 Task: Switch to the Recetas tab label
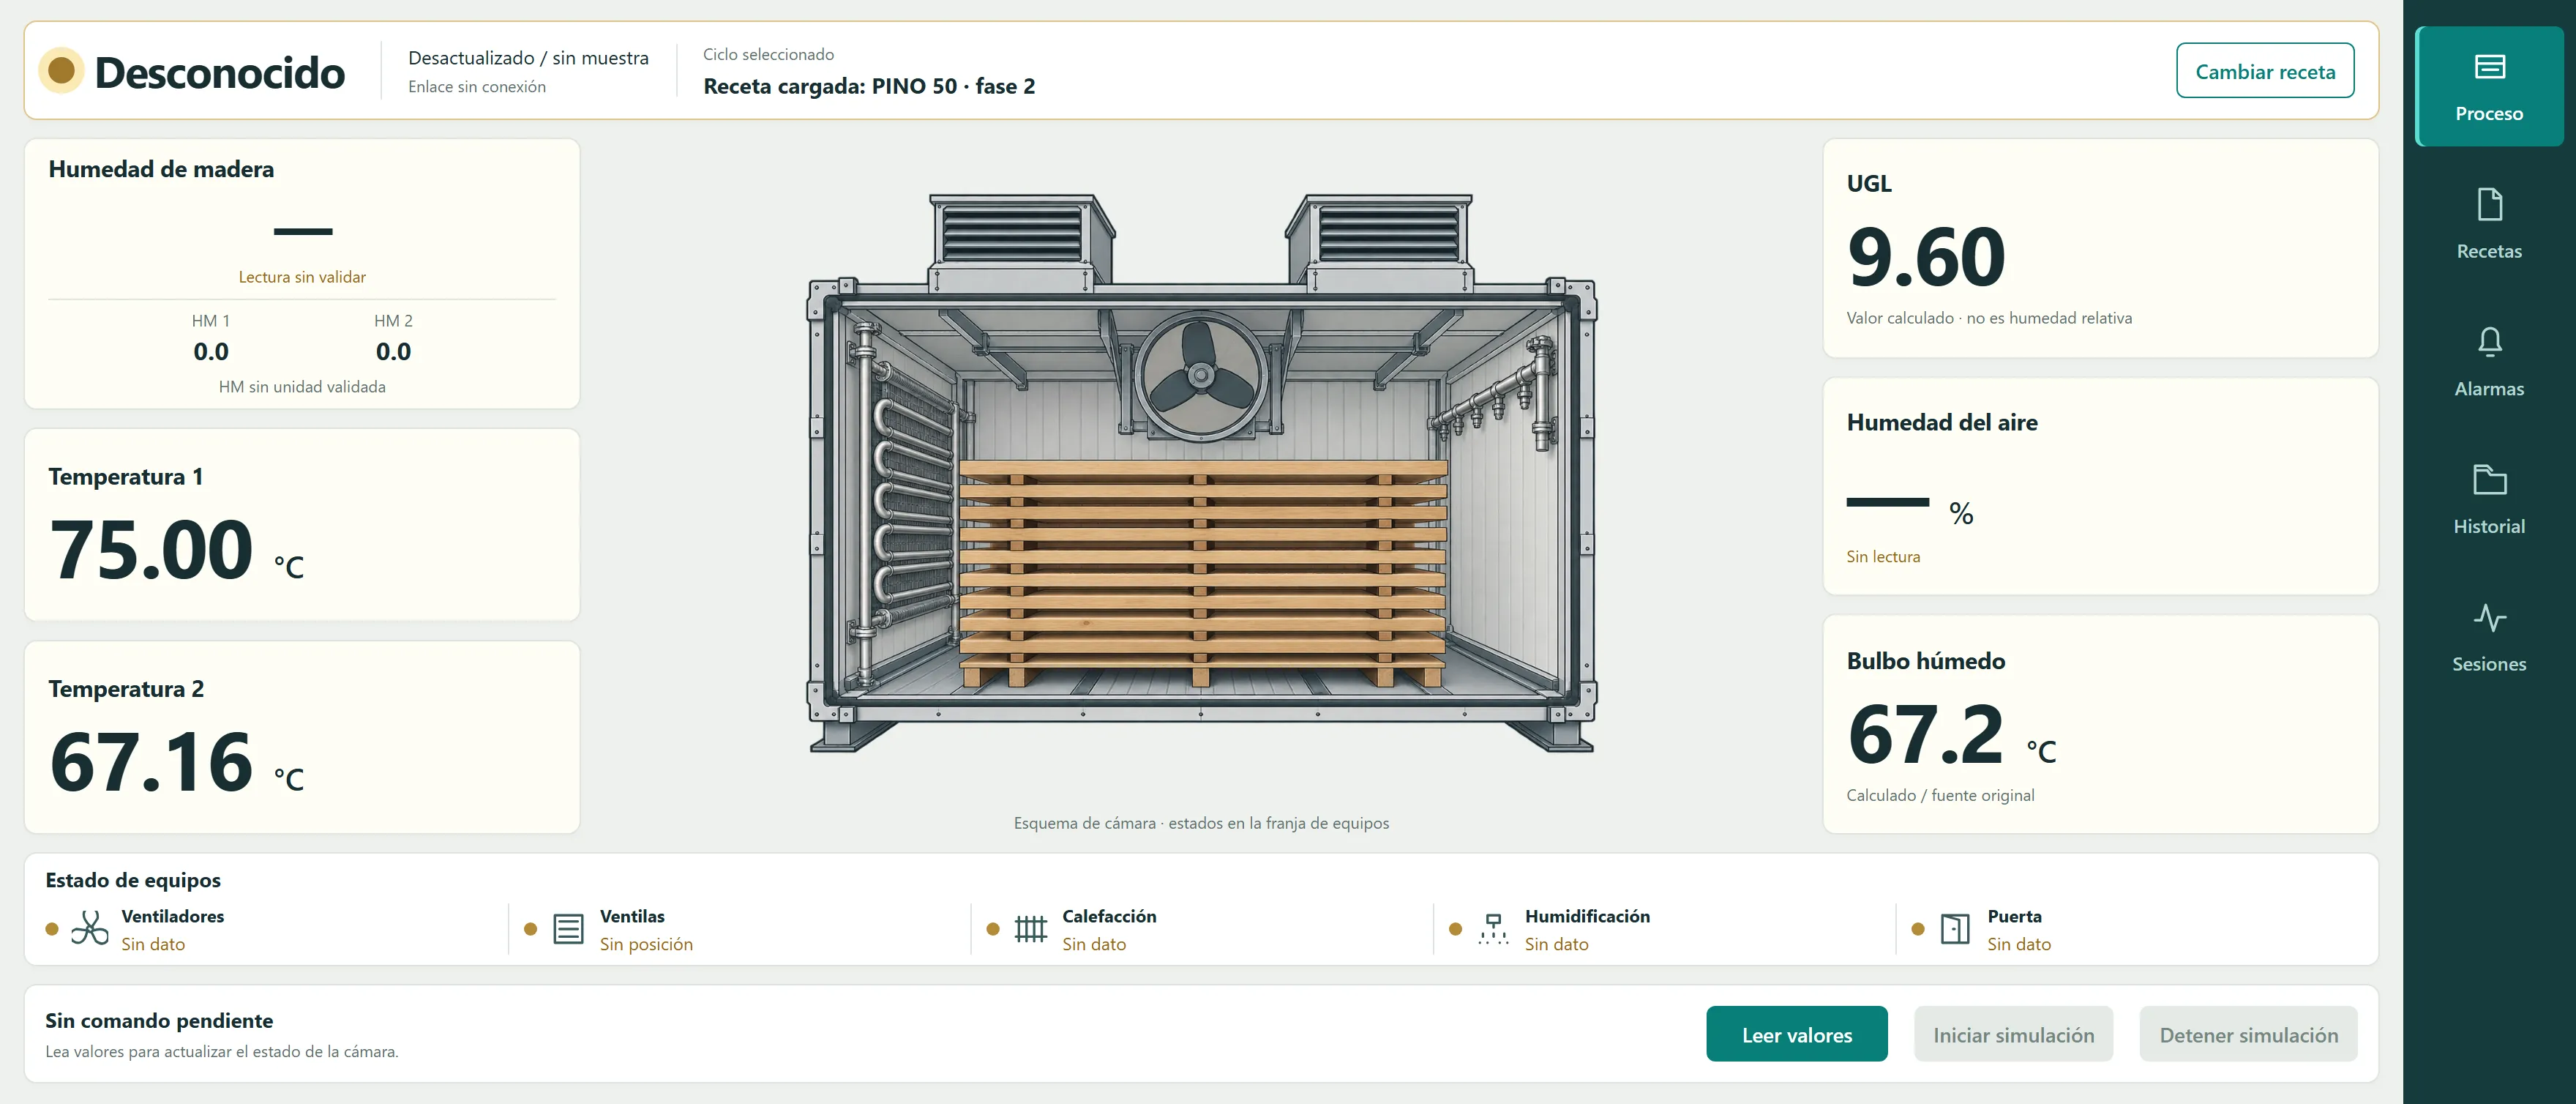tap(2489, 251)
